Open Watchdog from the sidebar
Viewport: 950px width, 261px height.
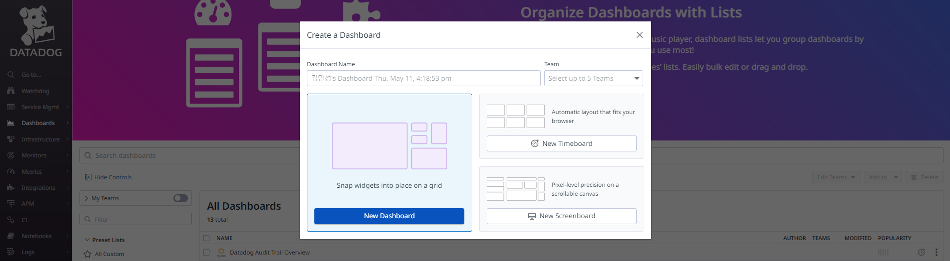pos(35,91)
